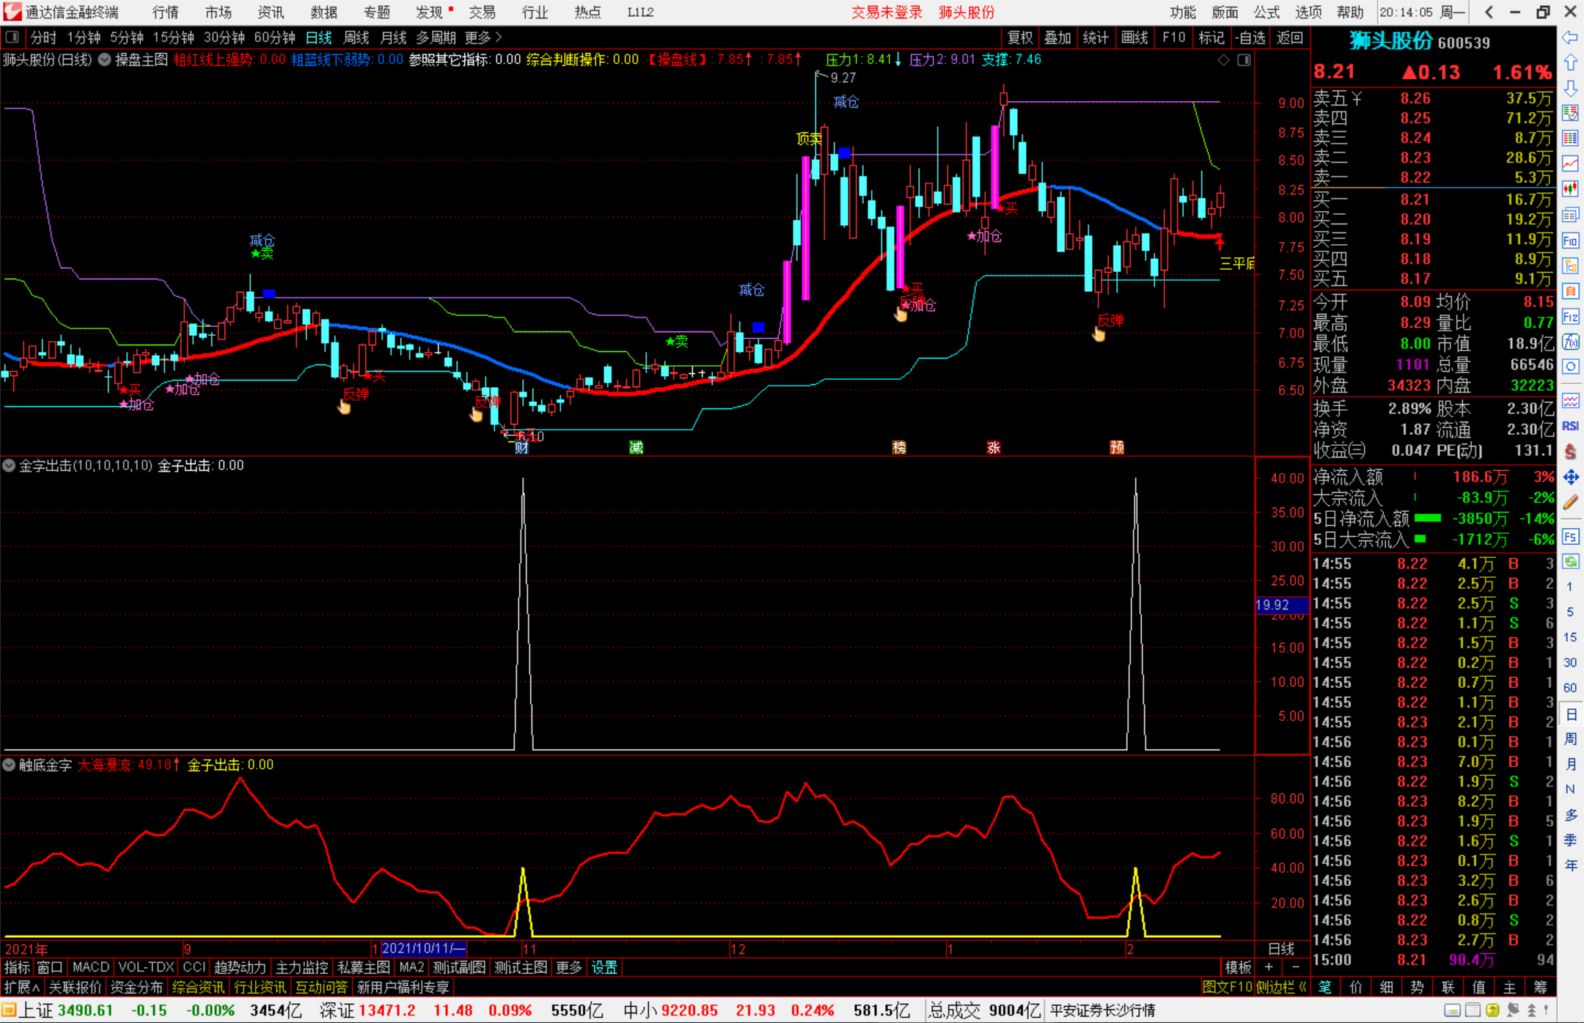Click the 2021/10/11 date marker on timeline
The image size is (1584, 1023).
423,948
